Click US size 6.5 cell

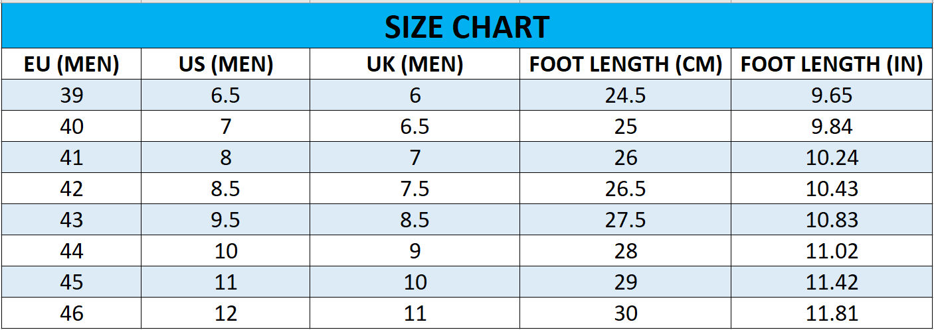click(x=226, y=95)
